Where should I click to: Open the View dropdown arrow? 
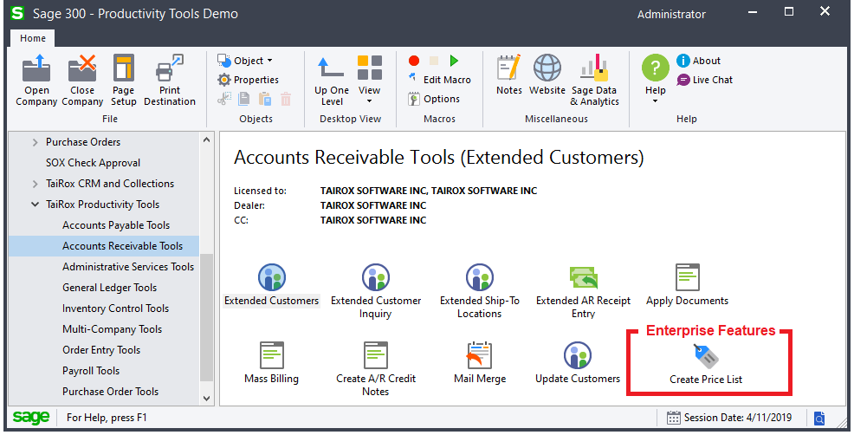[369, 101]
